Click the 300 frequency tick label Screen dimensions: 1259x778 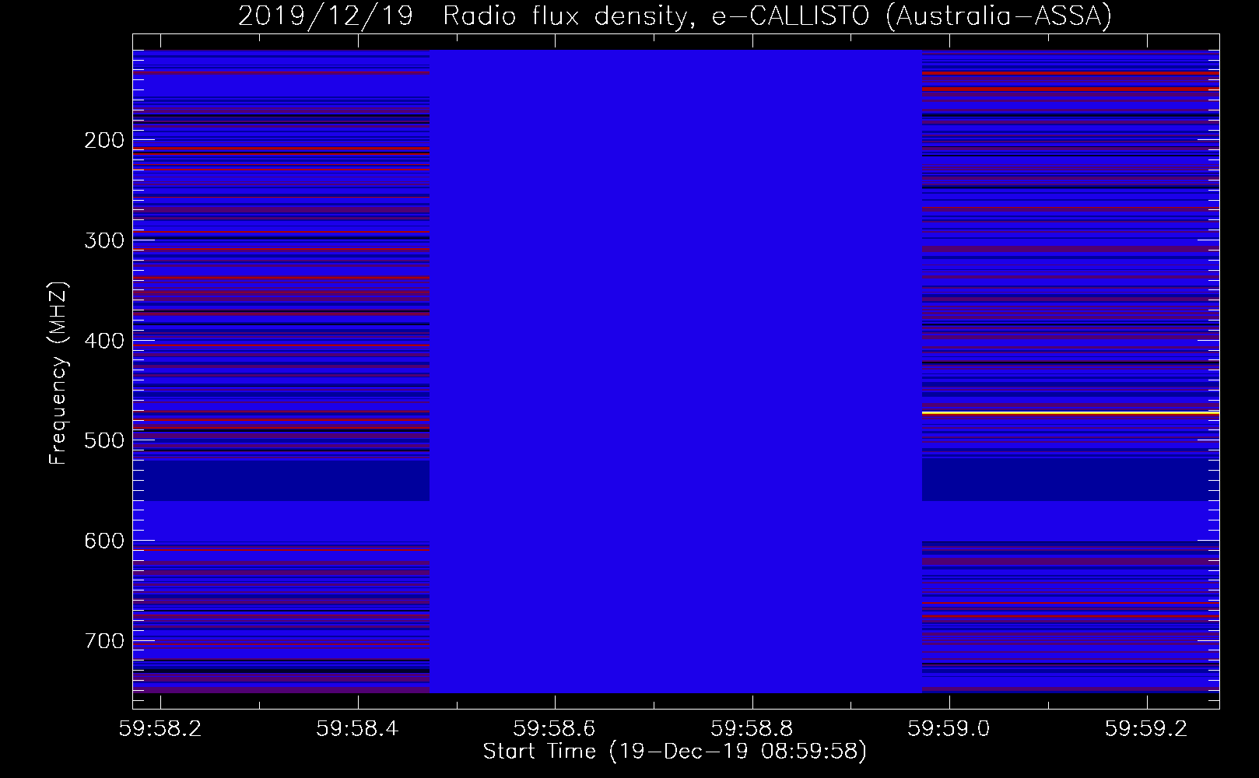click(x=104, y=240)
